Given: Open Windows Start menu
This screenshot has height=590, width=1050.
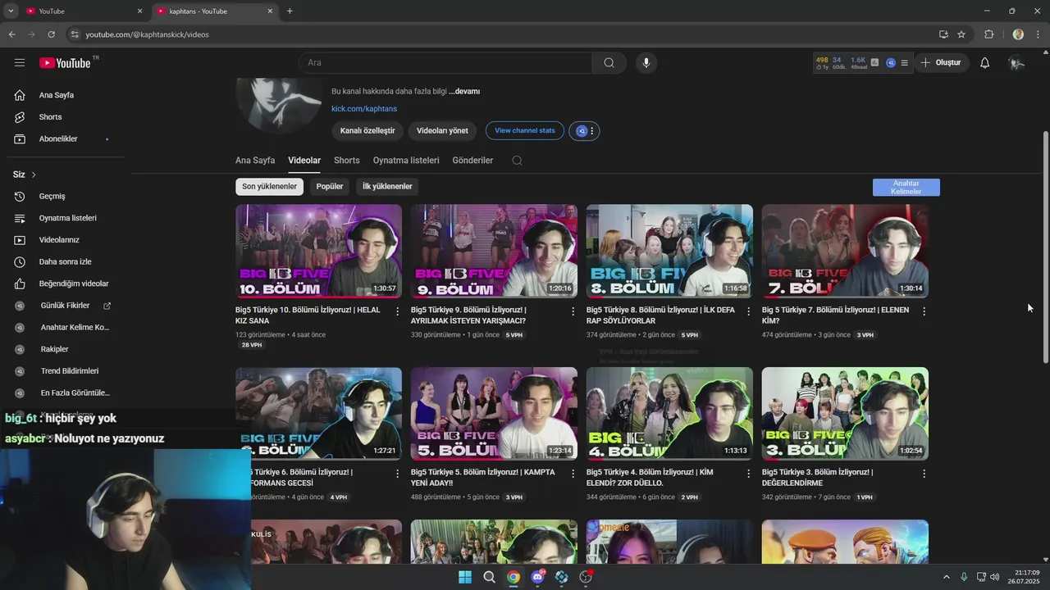Looking at the screenshot, I should pyautogui.click(x=465, y=577).
